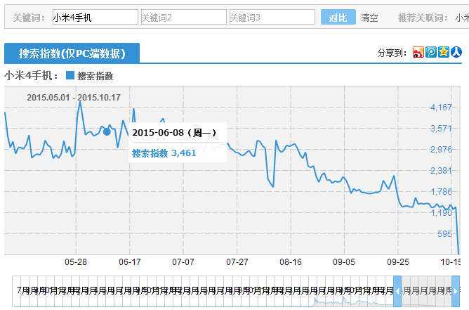469x310 pixels.
Task: Click the 06-17 date axis label
Action: 129,262
